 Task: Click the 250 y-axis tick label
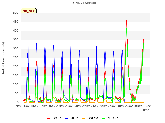16,57
